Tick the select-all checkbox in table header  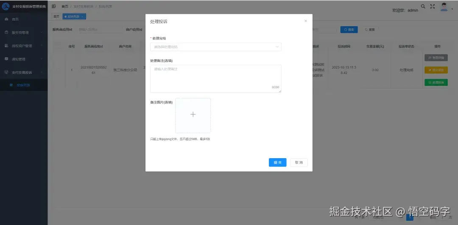click(59, 47)
